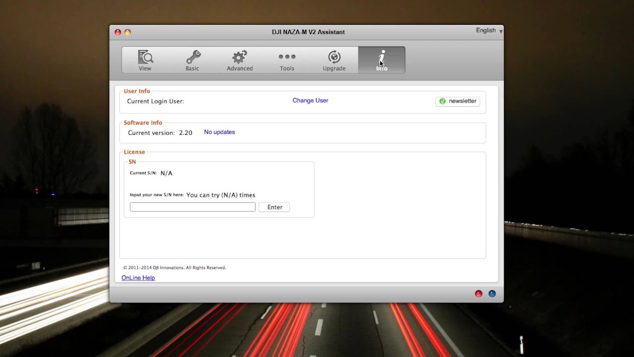Click the red close window button
The width and height of the screenshot is (634, 357).
coord(117,32)
